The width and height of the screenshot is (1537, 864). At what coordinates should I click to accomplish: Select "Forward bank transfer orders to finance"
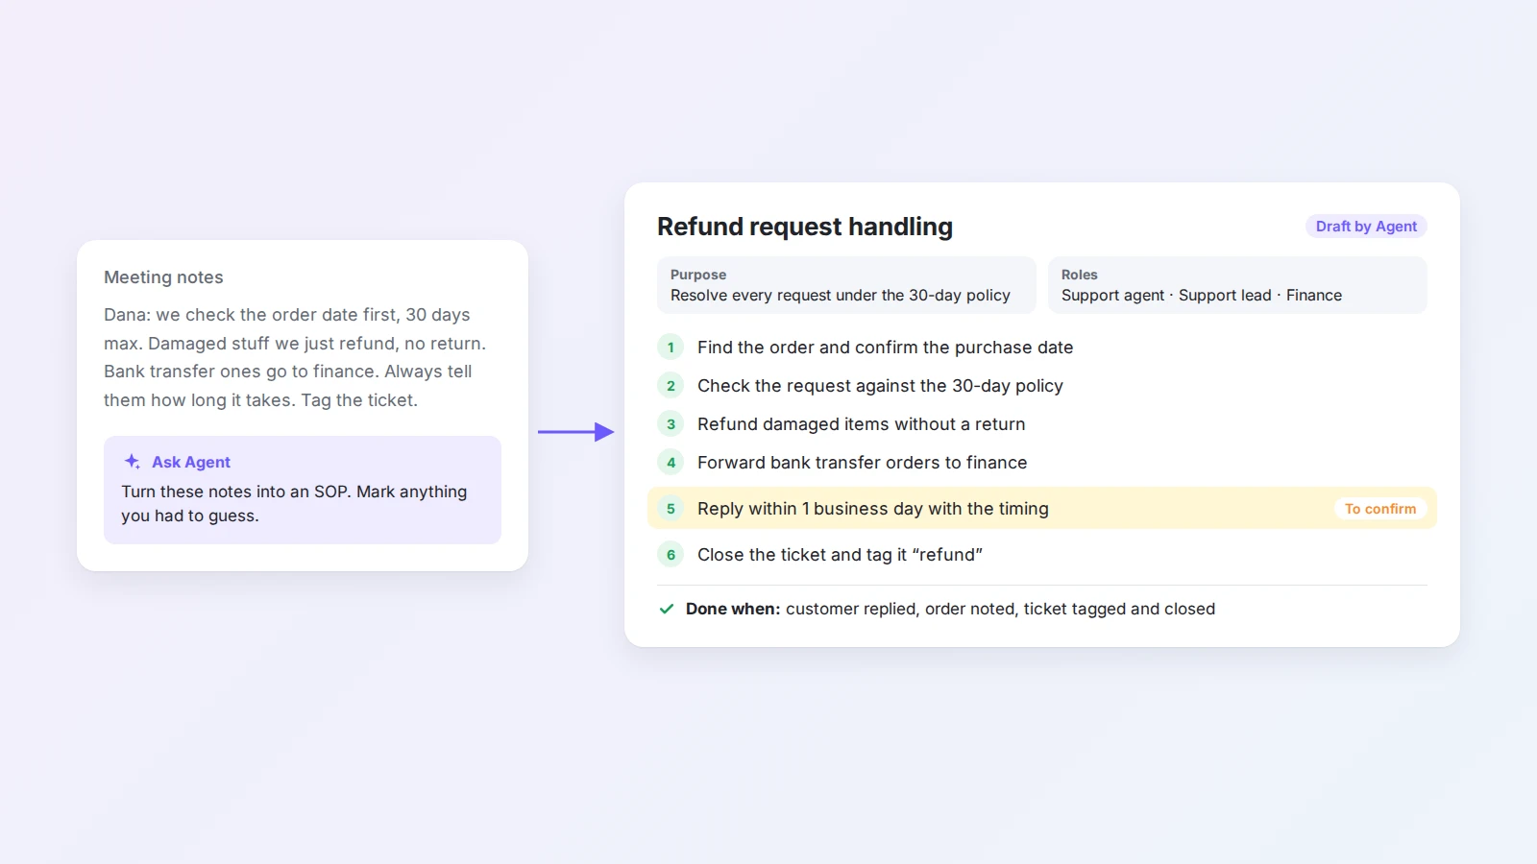862,463
